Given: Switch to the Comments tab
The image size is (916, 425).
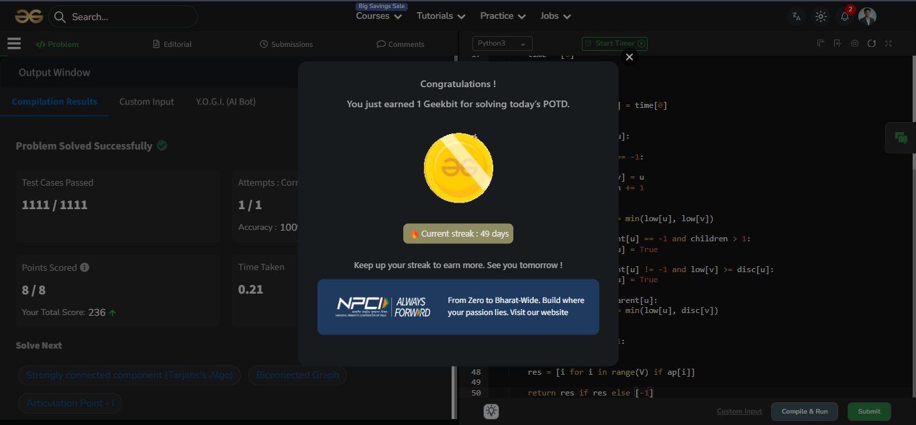Looking at the screenshot, I should click(401, 44).
